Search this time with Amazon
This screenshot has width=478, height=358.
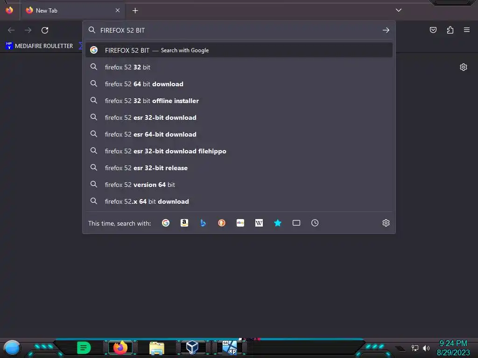(x=184, y=223)
